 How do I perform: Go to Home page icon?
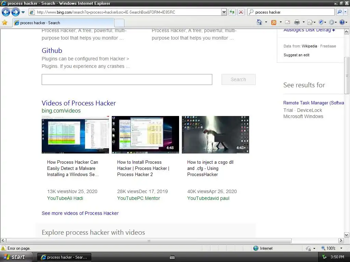pyautogui.click(x=259, y=22)
